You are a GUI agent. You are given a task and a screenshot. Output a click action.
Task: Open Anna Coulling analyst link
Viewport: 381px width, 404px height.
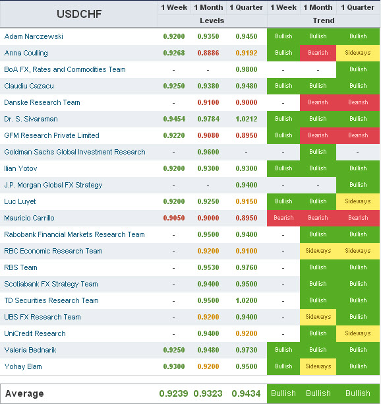(26, 53)
